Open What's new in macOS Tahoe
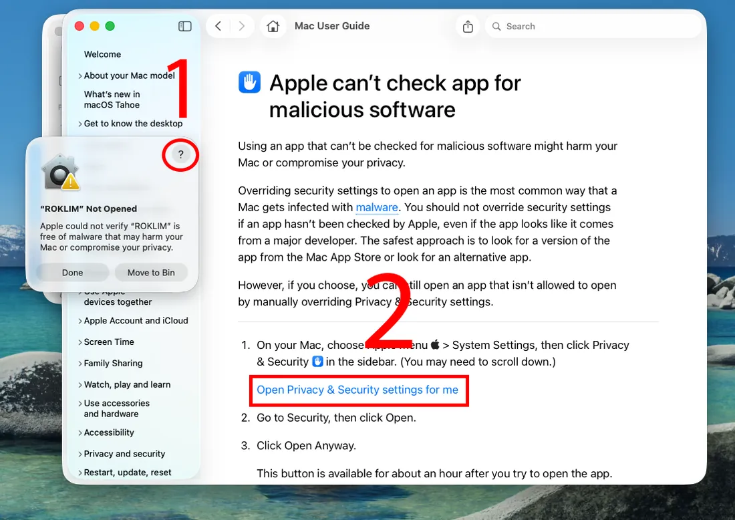735x520 pixels. tap(112, 100)
